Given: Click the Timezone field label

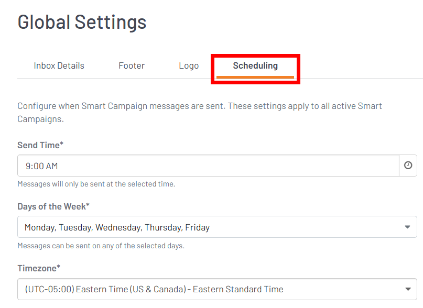Looking at the screenshot, I should [39, 268].
